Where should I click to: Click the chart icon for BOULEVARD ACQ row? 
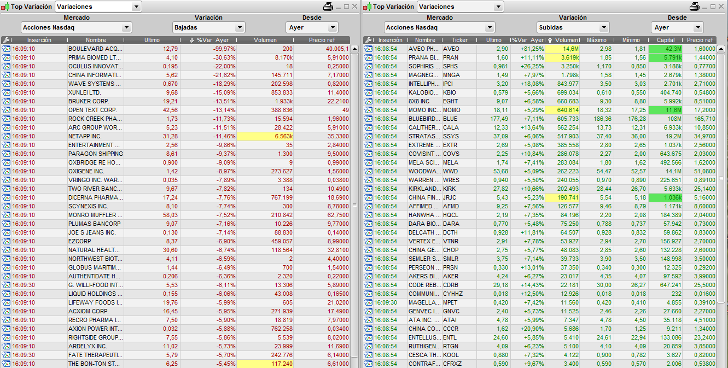point(6,49)
